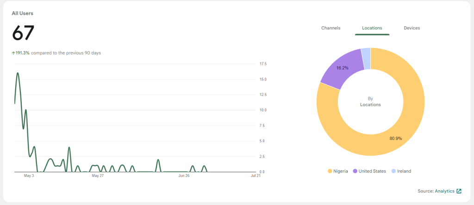Select the Locations tab
This screenshot has height=205, width=474.
372,28
